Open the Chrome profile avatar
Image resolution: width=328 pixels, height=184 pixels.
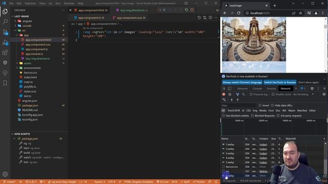[316, 13]
